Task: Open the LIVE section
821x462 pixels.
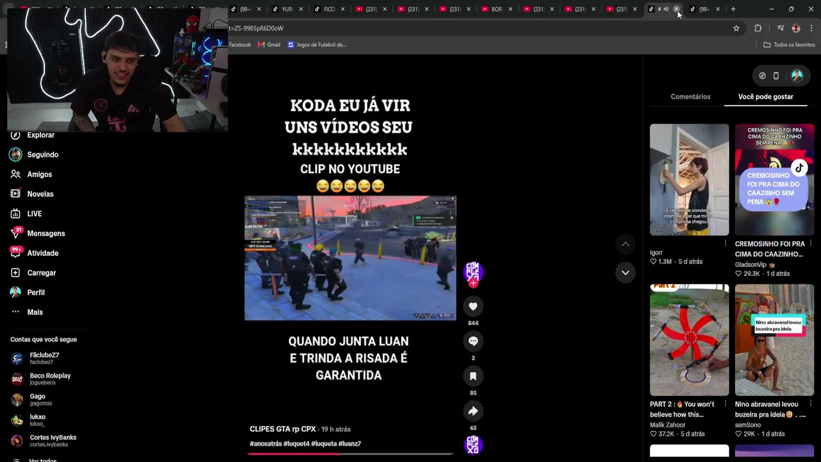Action: [x=26, y=214]
